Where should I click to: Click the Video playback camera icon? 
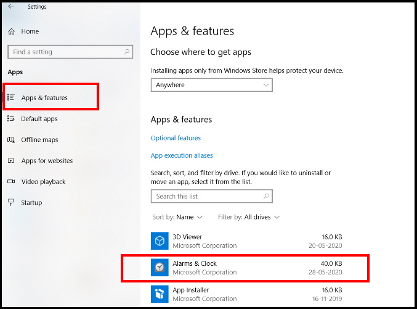[x=11, y=181]
